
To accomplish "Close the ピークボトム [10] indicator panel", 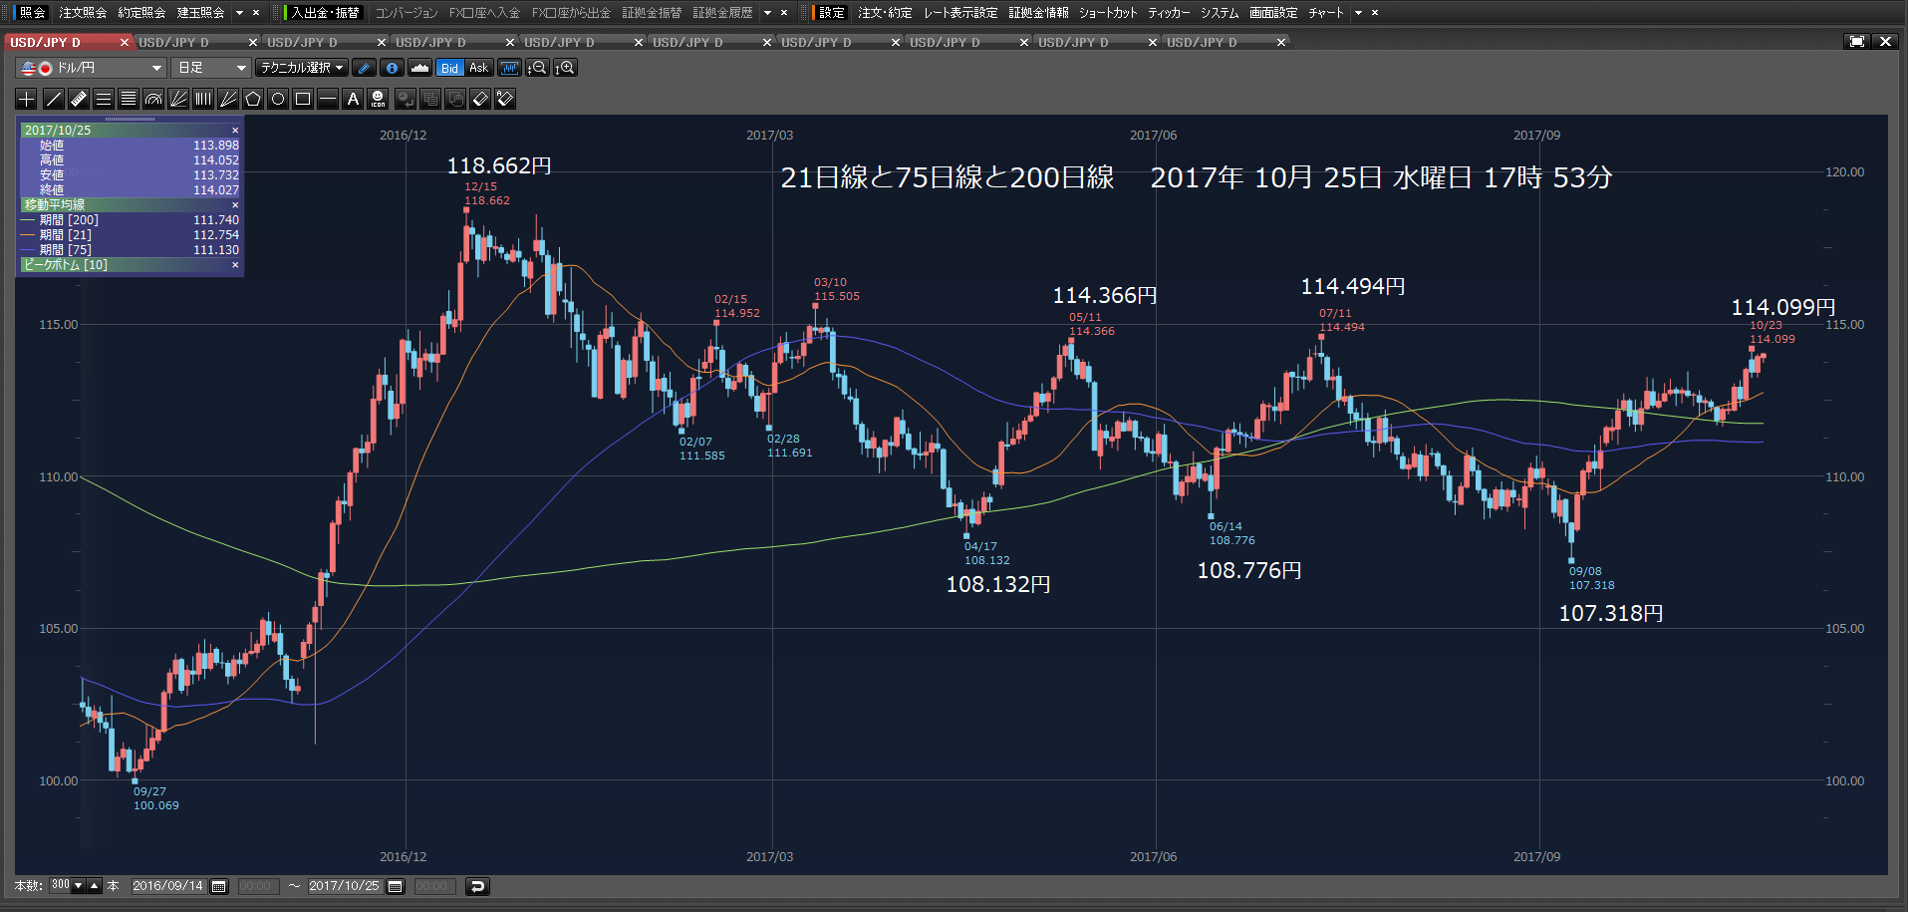I will click(x=235, y=265).
